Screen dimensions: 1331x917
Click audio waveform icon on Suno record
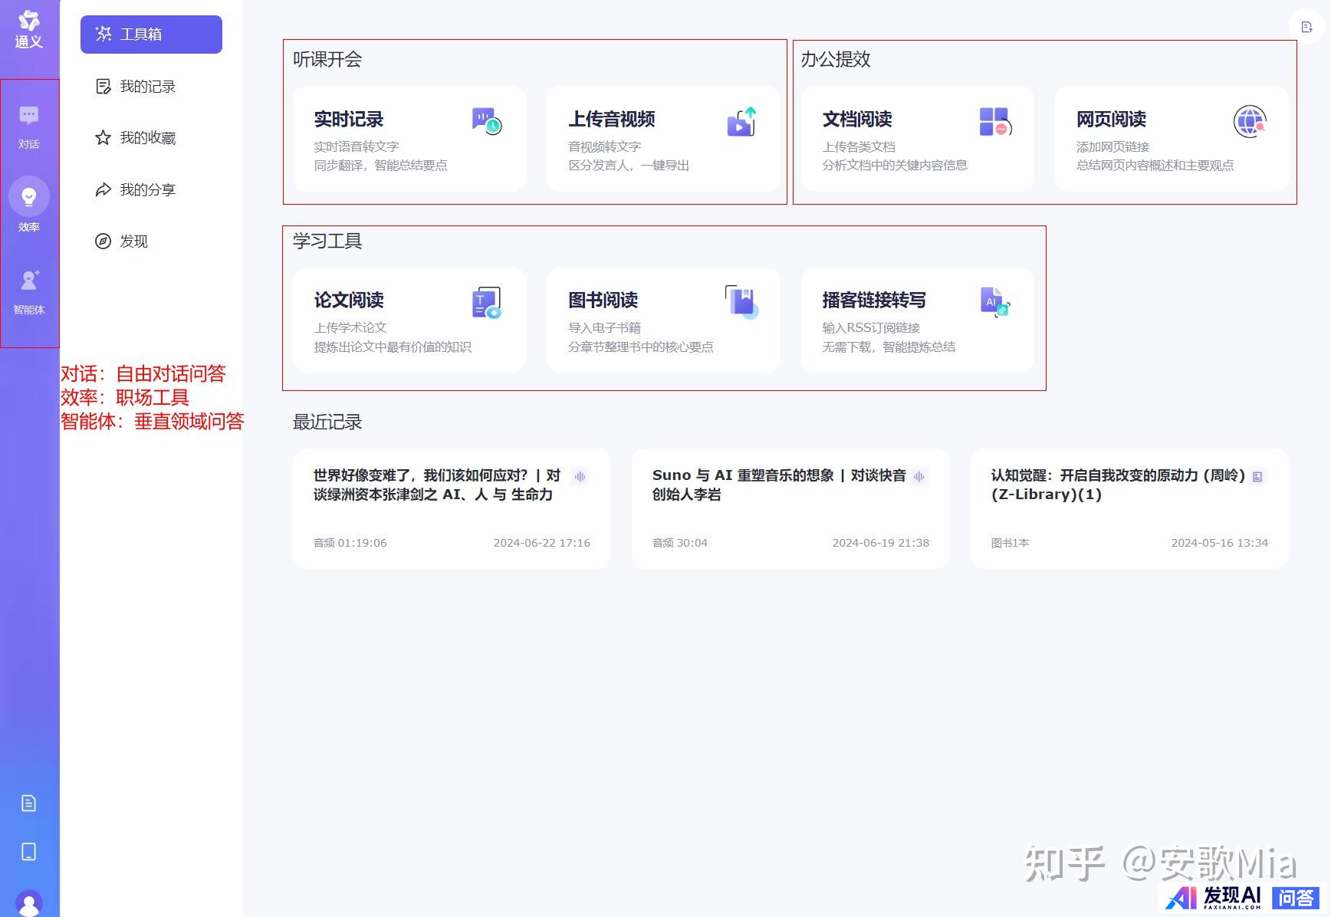[919, 477]
